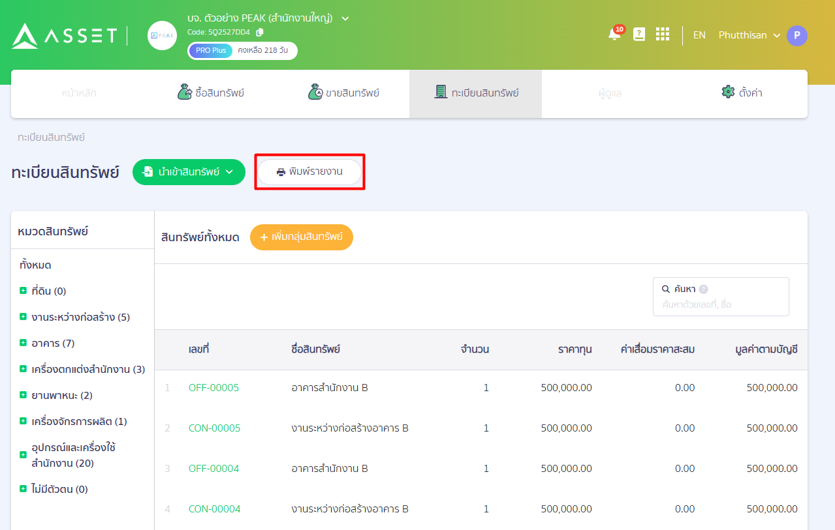Copy company code 5Q2527DD4 icon
The width and height of the screenshot is (835, 530).
(260, 32)
